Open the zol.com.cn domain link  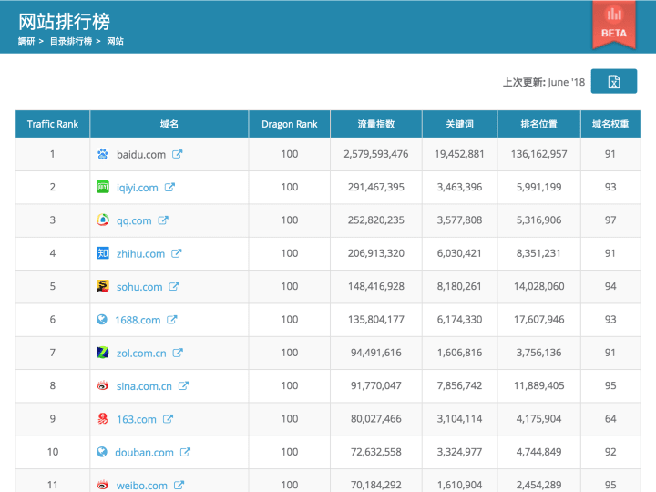coord(141,354)
